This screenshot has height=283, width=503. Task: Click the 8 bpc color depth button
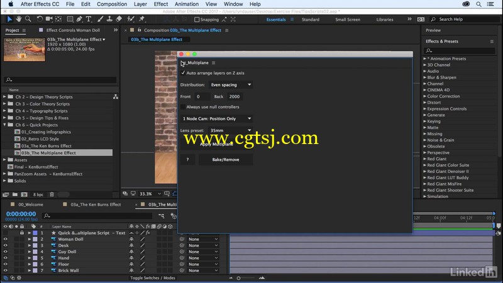tap(38, 194)
